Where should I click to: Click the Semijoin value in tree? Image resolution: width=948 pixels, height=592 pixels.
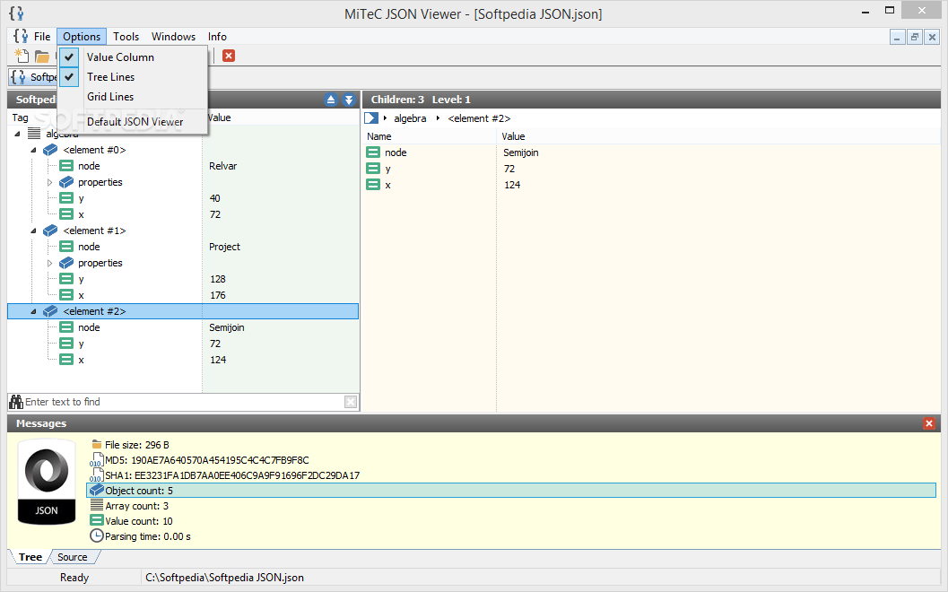(227, 327)
